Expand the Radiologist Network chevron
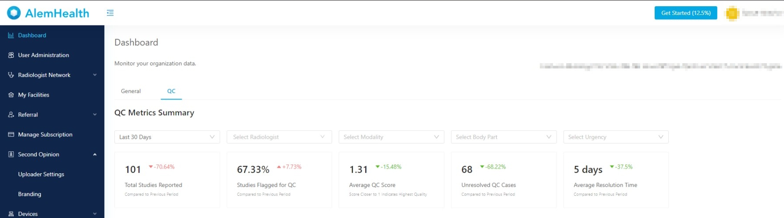 point(95,75)
